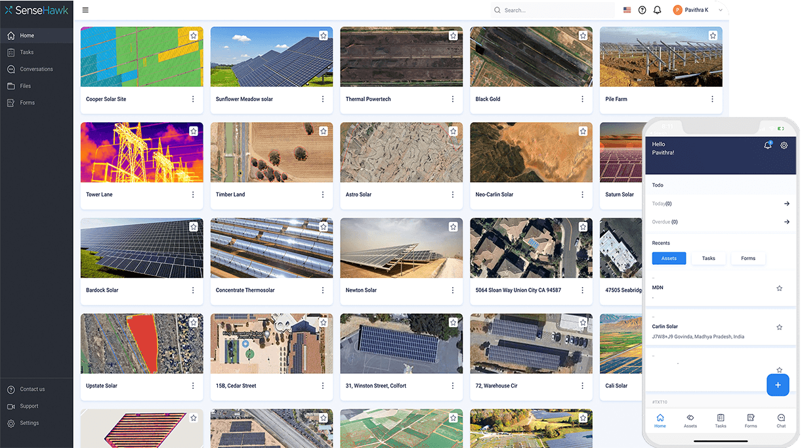Favorite the Tower Lane card star
Image resolution: width=802 pixels, height=448 pixels.
194,131
